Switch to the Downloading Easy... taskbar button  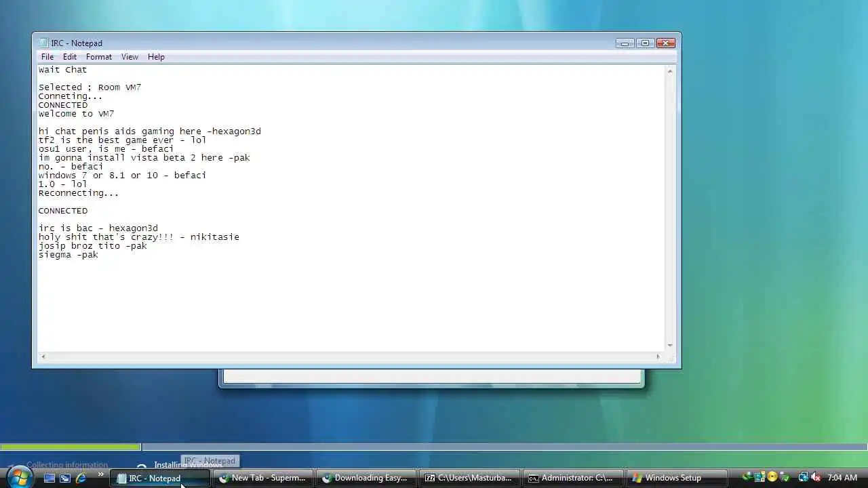point(367,478)
